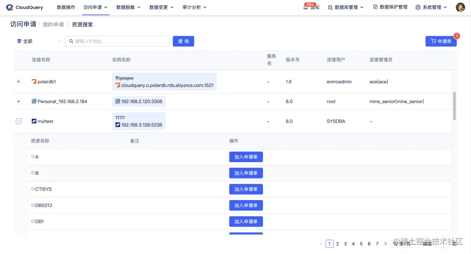Click the 资源名称 sub-table header

pyautogui.click(x=40, y=141)
